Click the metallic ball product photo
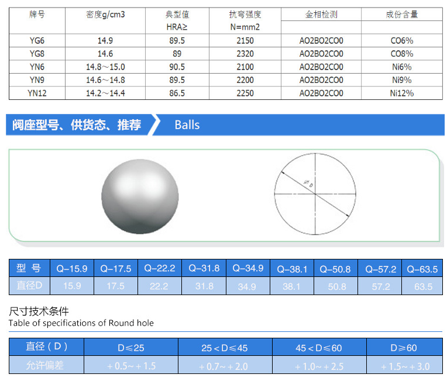The image size is (447, 381). click(x=139, y=195)
